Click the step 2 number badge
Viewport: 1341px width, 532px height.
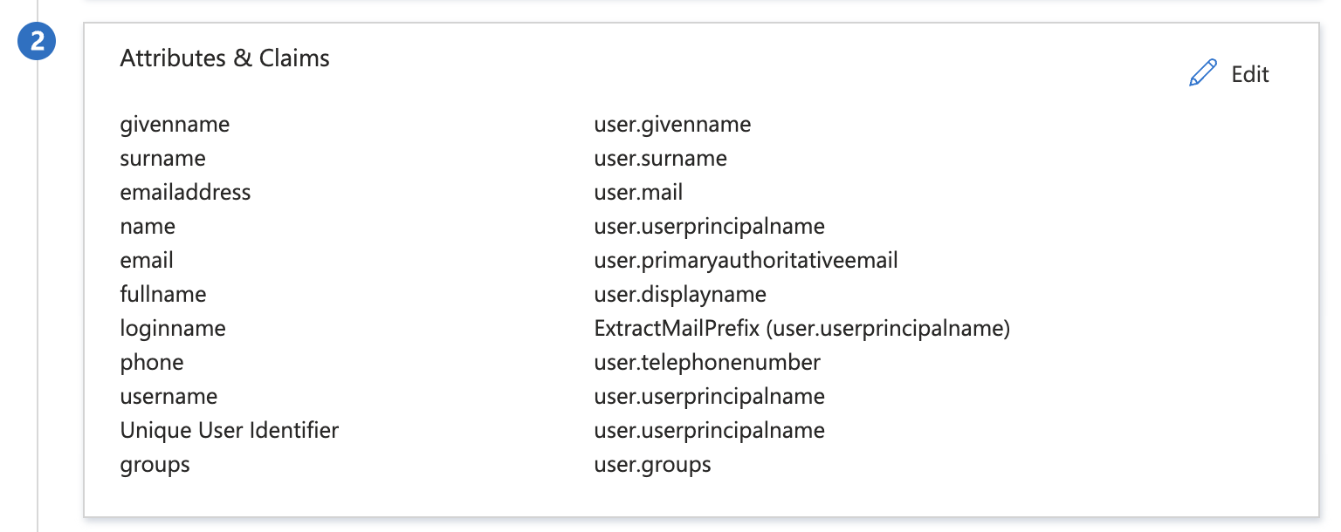tap(38, 43)
